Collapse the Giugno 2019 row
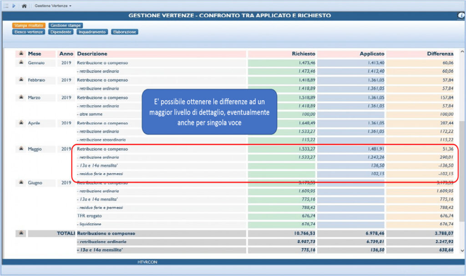This screenshot has width=466, height=276. tap(21, 182)
